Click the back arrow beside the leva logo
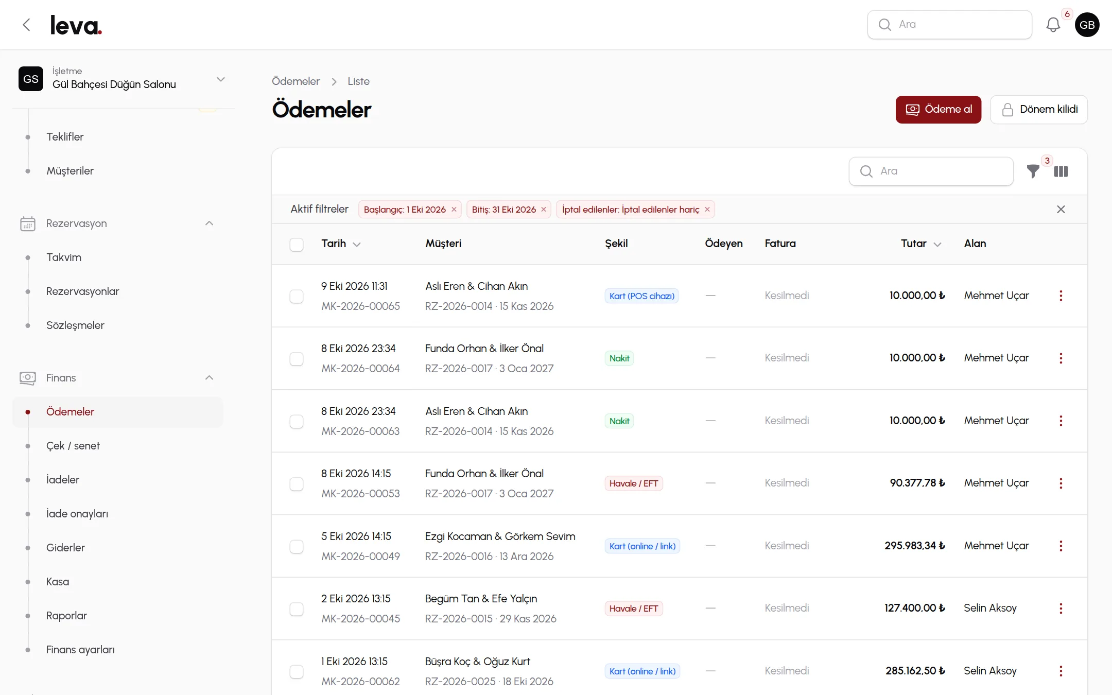 click(26, 25)
